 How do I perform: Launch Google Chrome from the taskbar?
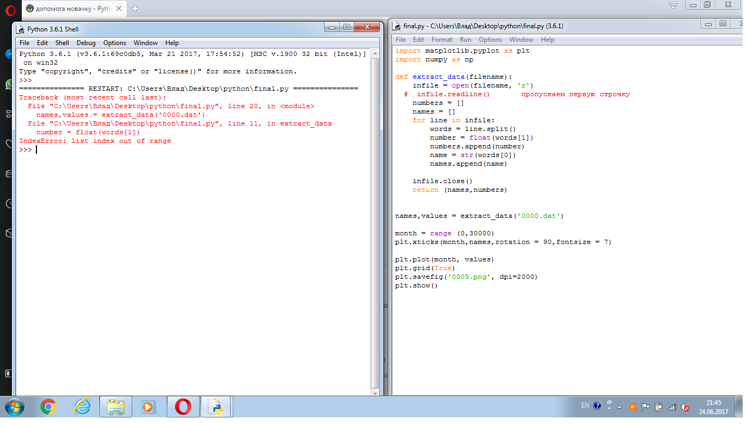[x=48, y=407]
